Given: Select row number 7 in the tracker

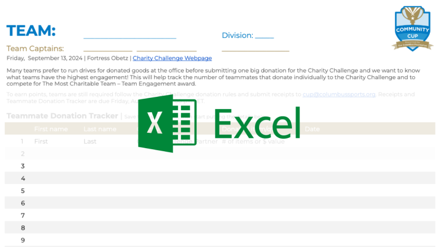Looking at the screenshot, I should pos(23,216).
